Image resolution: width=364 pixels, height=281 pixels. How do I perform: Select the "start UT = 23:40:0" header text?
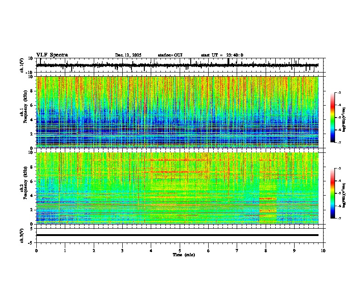[x=222, y=55]
